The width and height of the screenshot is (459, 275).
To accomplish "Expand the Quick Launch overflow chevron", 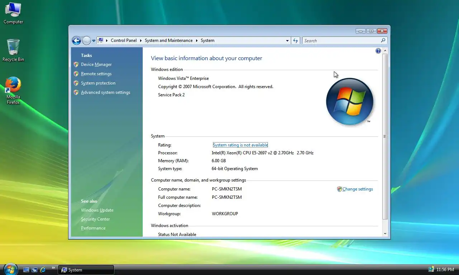I will (x=53, y=267).
